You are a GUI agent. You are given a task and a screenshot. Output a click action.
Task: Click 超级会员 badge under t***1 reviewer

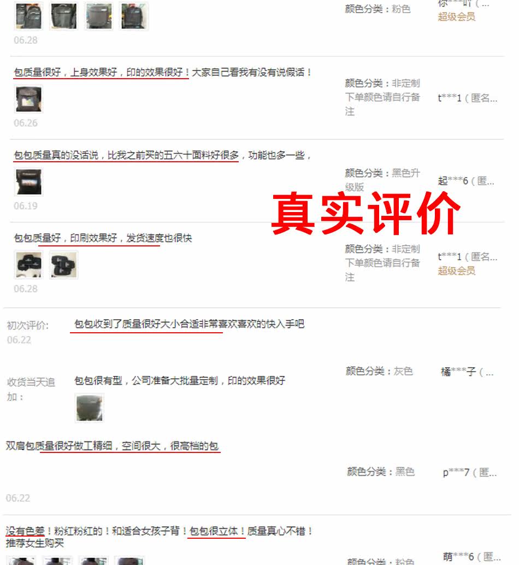(x=456, y=270)
